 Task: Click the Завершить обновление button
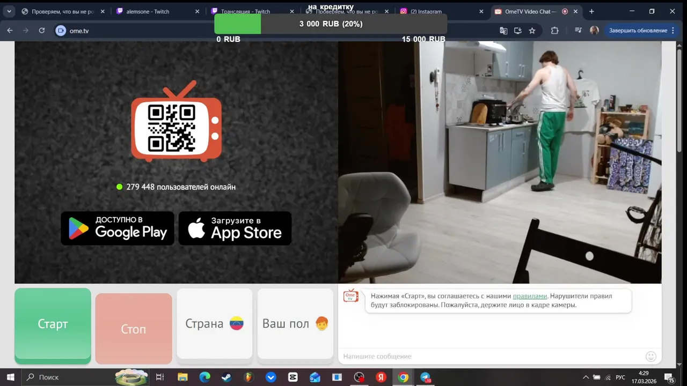(642, 31)
